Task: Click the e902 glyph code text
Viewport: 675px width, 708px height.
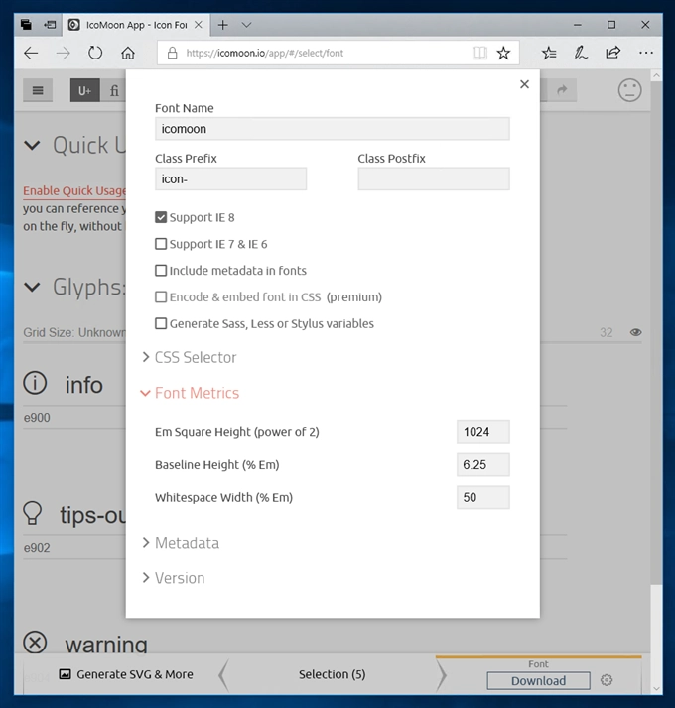Action: pyautogui.click(x=37, y=548)
